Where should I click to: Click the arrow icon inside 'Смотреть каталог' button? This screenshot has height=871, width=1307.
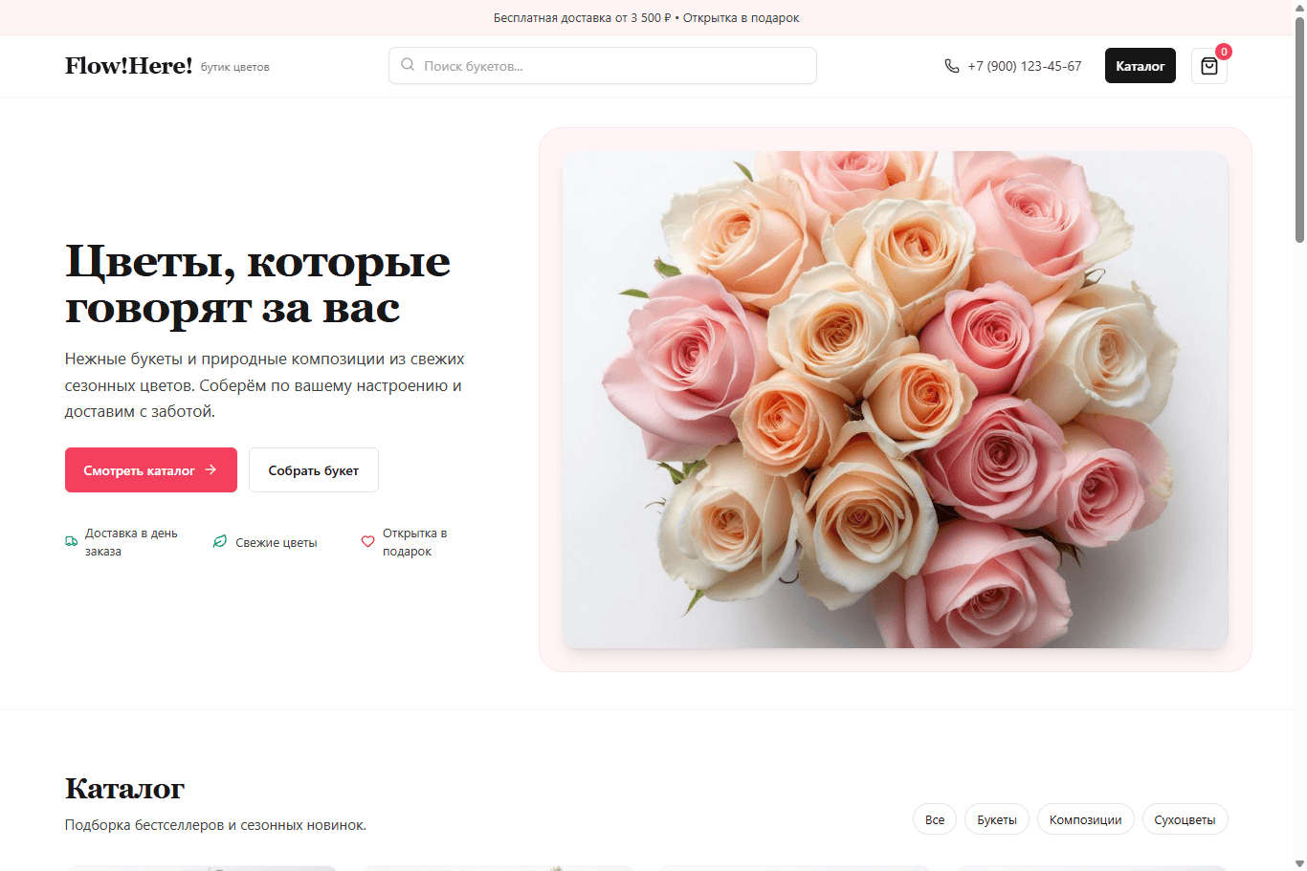click(210, 469)
